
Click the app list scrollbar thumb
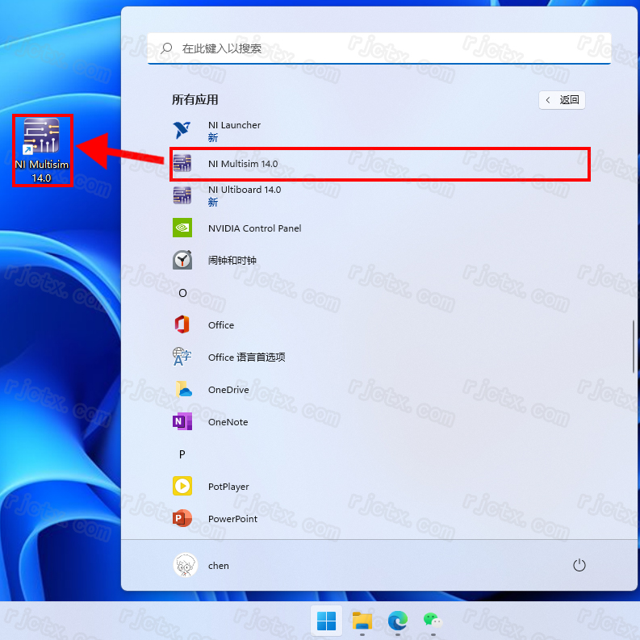(633, 345)
